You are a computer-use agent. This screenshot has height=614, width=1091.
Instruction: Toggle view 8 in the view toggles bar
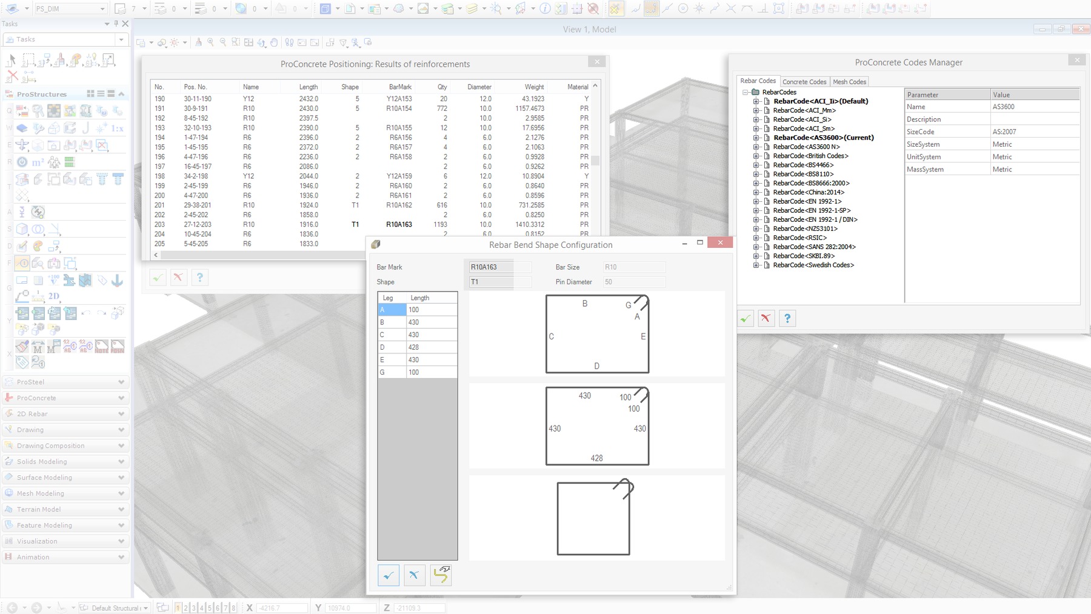[x=233, y=607]
